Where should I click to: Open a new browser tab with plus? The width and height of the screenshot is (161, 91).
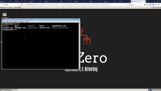point(147,2)
